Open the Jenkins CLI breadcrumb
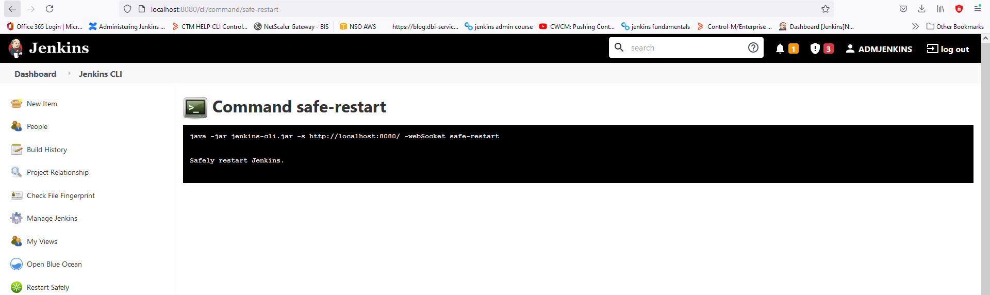The height and width of the screenshot is (295, 990). 101,74
